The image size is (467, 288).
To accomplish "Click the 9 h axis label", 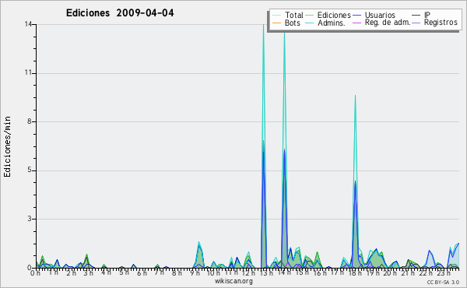I will point(195,273).
